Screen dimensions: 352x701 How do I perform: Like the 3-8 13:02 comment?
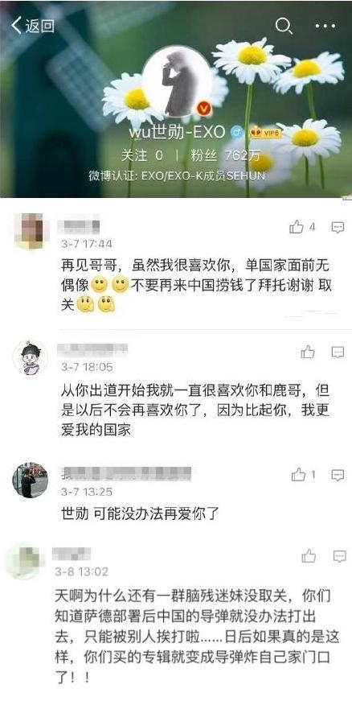[309, 556]
